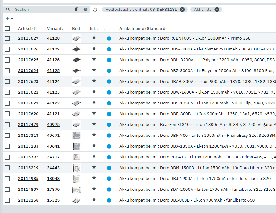Tick the checkbox for item 20114807
Screen dimensions: 276x213
(7, 190)
